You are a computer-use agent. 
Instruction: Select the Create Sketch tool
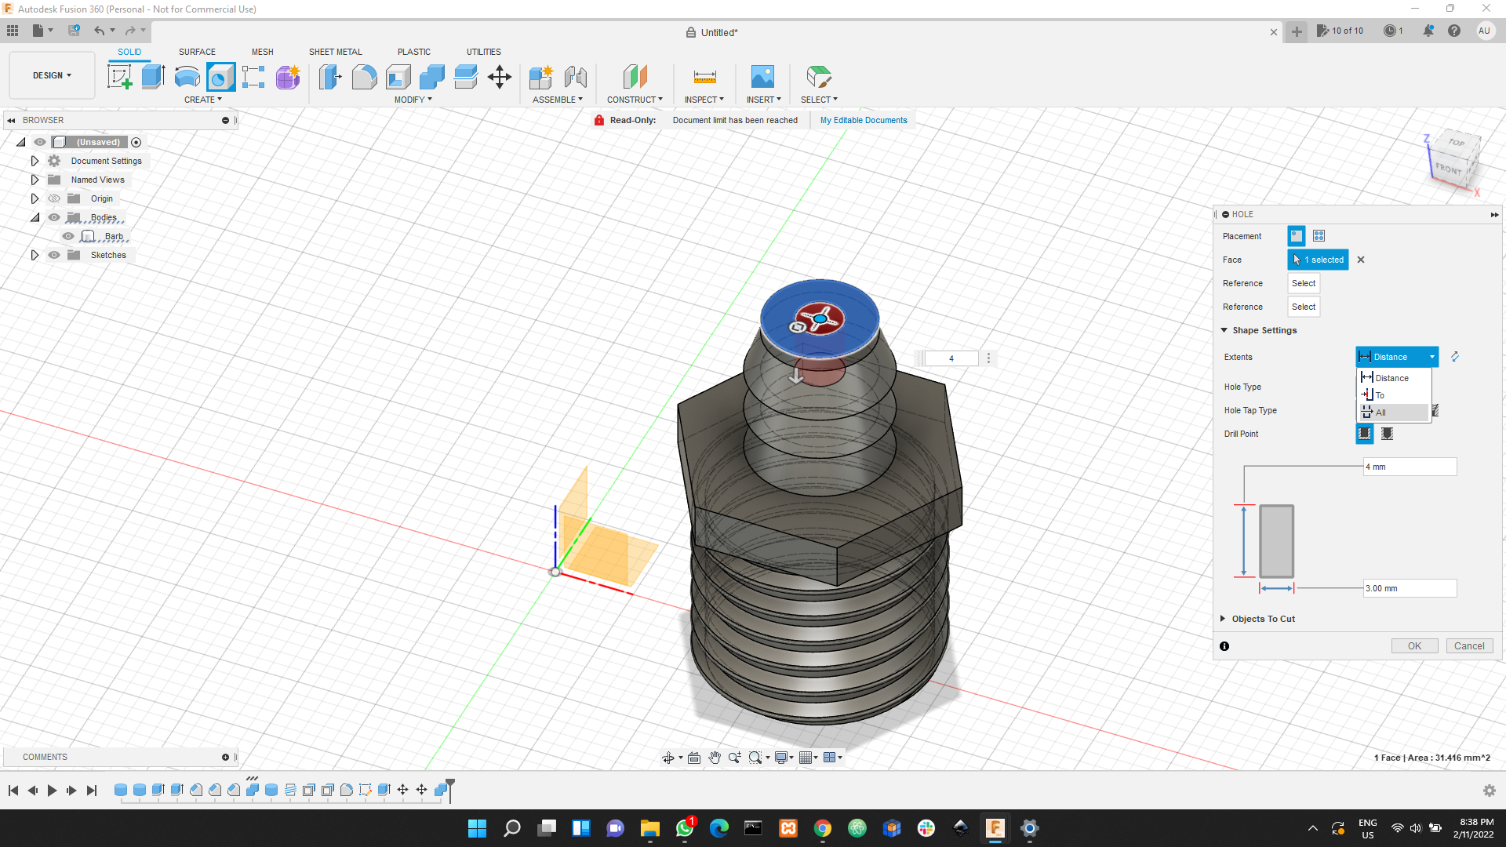click(120, 76)
